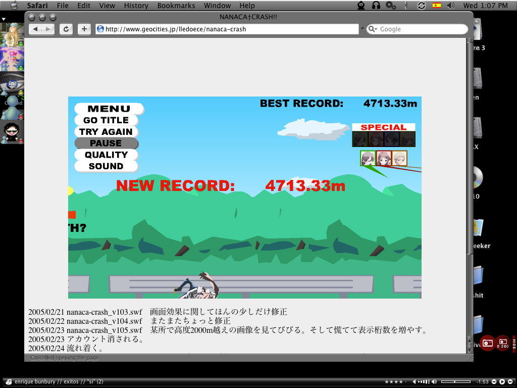The image size is (517, 388).
Task: Click the scrollbar's down arrow in Safari
Action: point(470,350)
